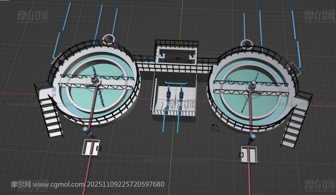Click the 摩尔网 logo in the top-right corner
Image resolution: width=336 pixels, height=195 pixels.
click(x=320, y=16)
